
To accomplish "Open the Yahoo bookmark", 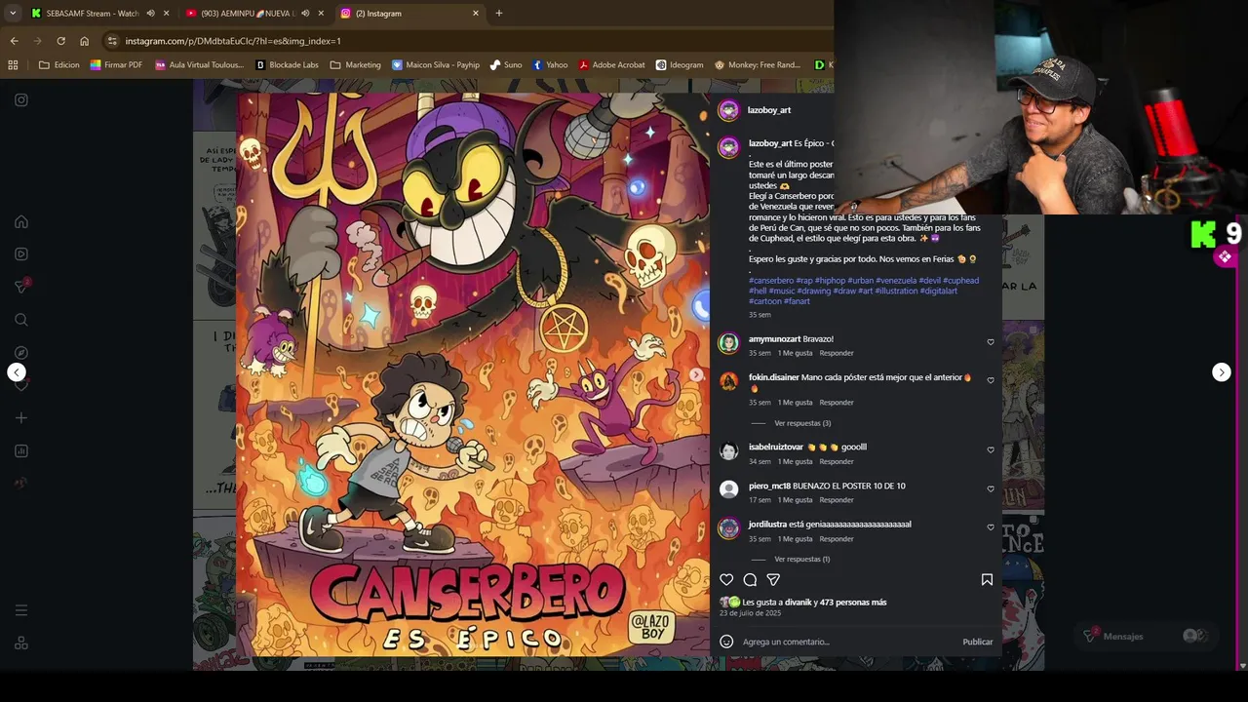I will point(550,65).
